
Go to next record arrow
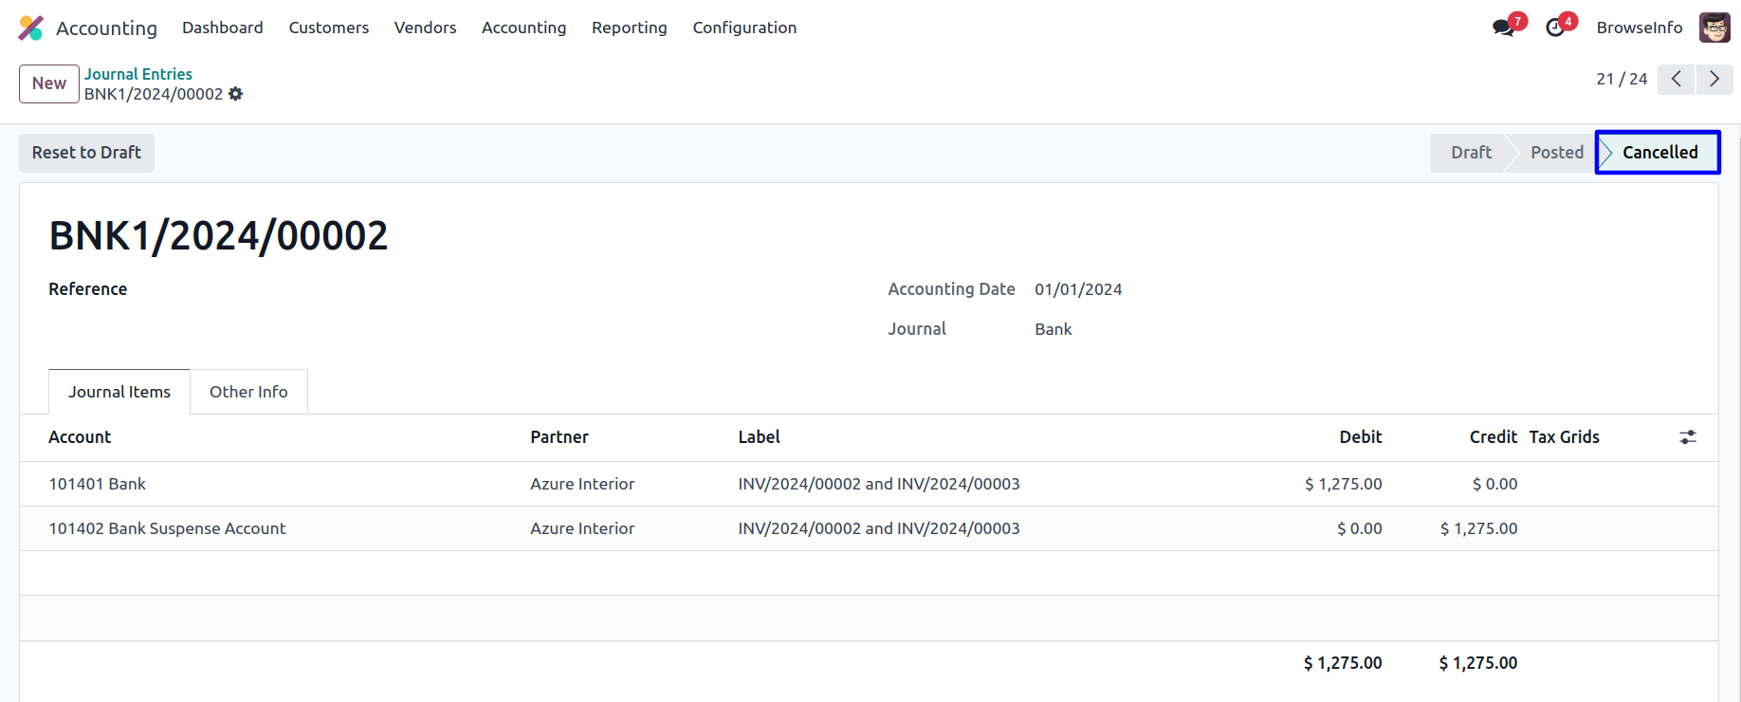point(1714,79)
